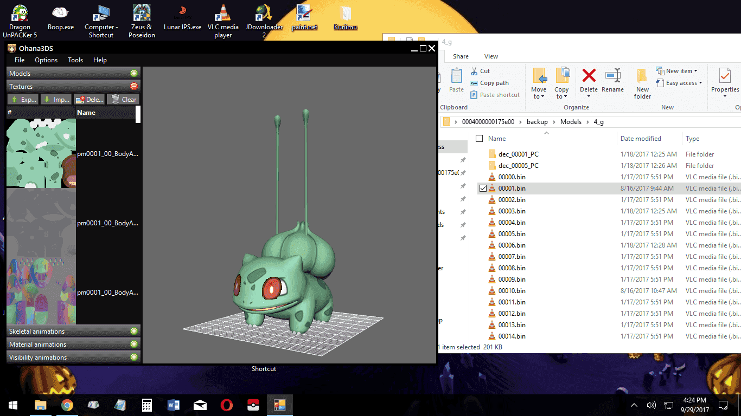
Task: Select the first green body texture thumbnail
Action: pos(41,154)
